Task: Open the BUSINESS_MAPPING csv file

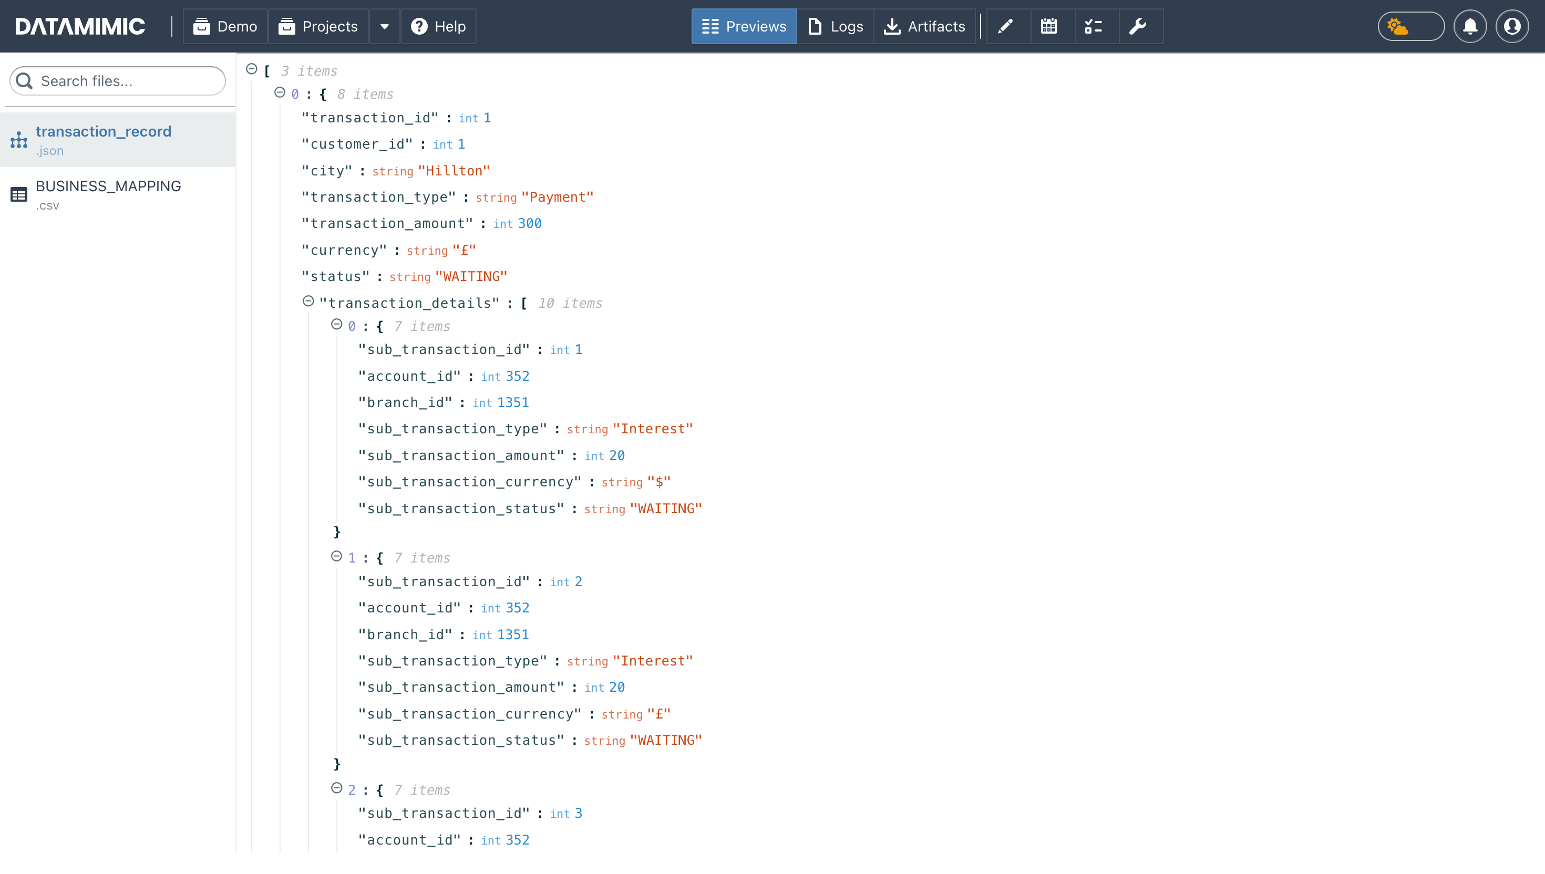Action: click(x=108, y=194)
